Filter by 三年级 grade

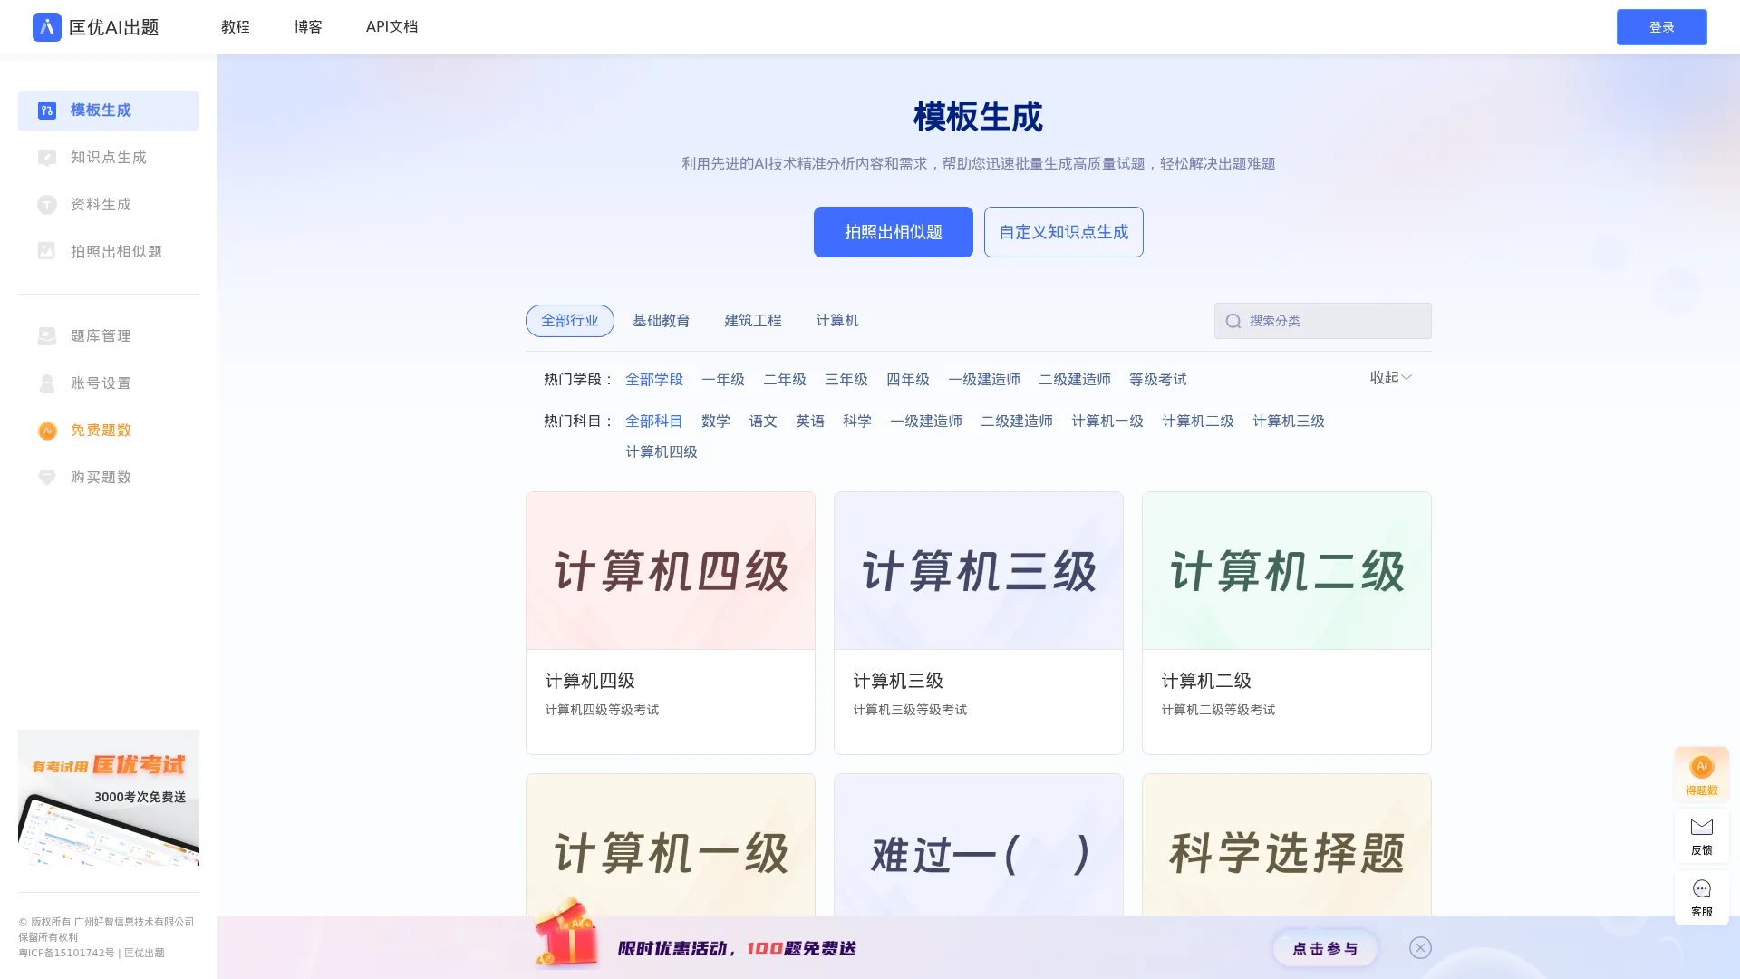click(846, 380)
